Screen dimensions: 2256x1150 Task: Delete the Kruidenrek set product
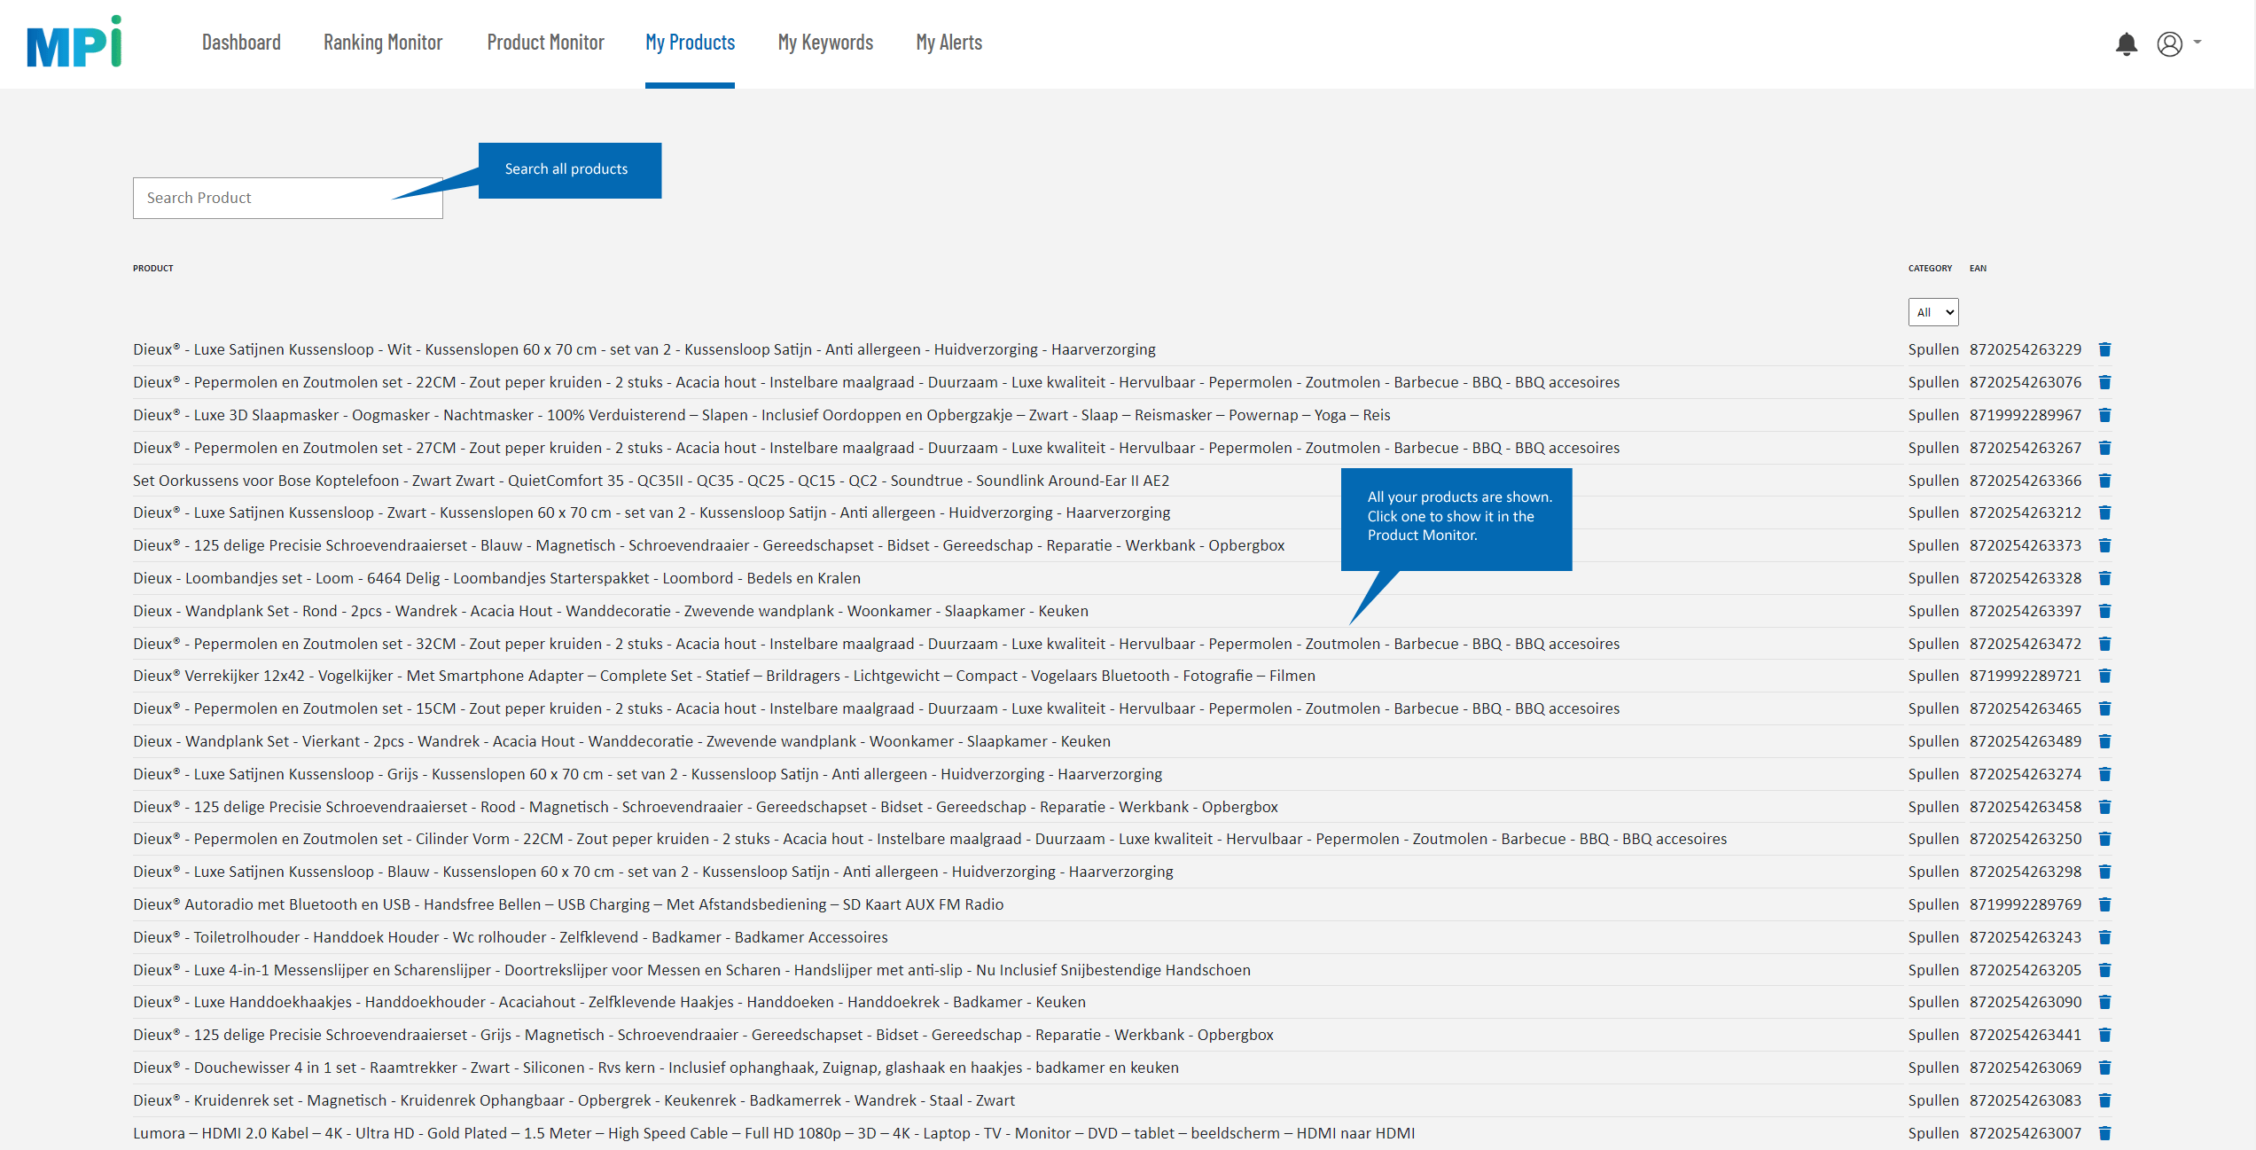2104,1100
